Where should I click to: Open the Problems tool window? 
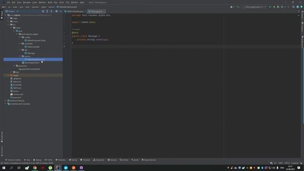[60, 160]
